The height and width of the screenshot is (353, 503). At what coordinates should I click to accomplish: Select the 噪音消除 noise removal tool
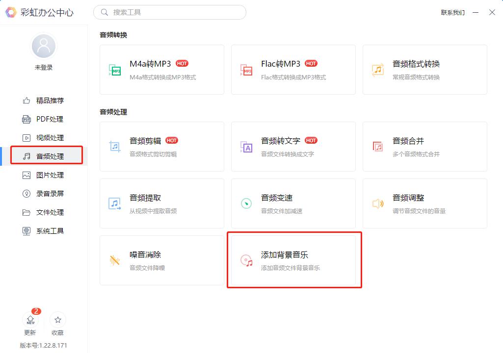tap(162, 260)
